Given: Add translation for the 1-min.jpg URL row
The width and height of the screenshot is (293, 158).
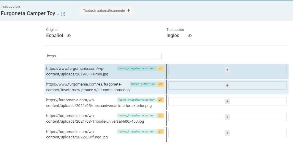Looking at the screenshot, I should (x=227, y=70).
